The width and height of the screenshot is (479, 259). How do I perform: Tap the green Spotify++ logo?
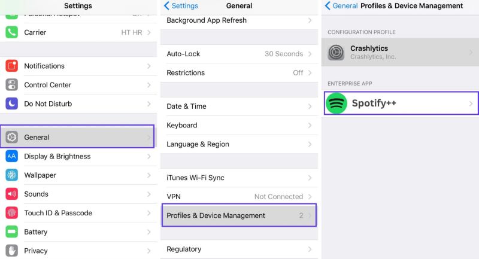click(336, 103)
